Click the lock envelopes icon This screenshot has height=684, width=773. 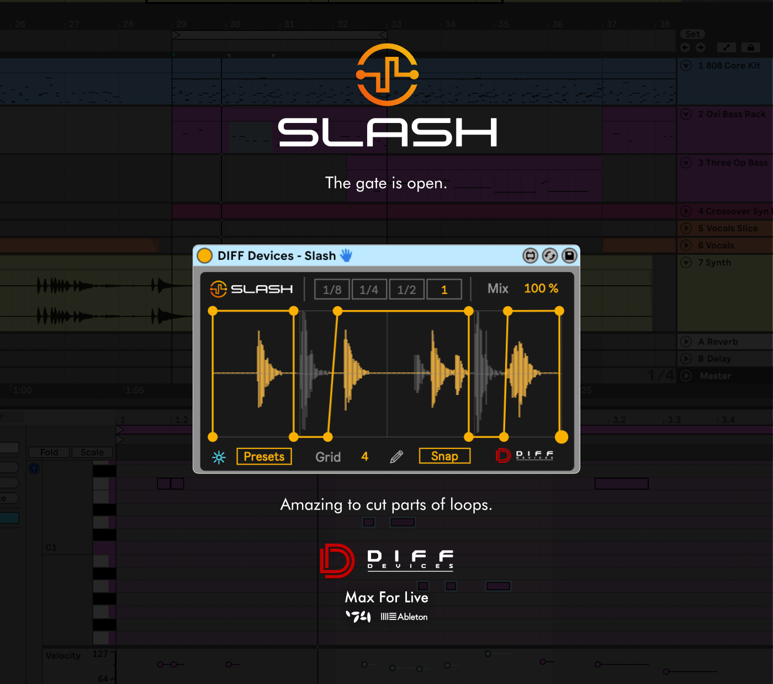coord(750,47)
